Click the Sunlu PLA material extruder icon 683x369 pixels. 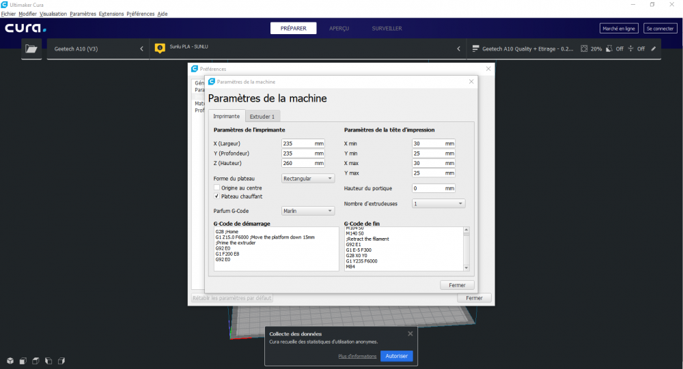click(x=160, y=48)
